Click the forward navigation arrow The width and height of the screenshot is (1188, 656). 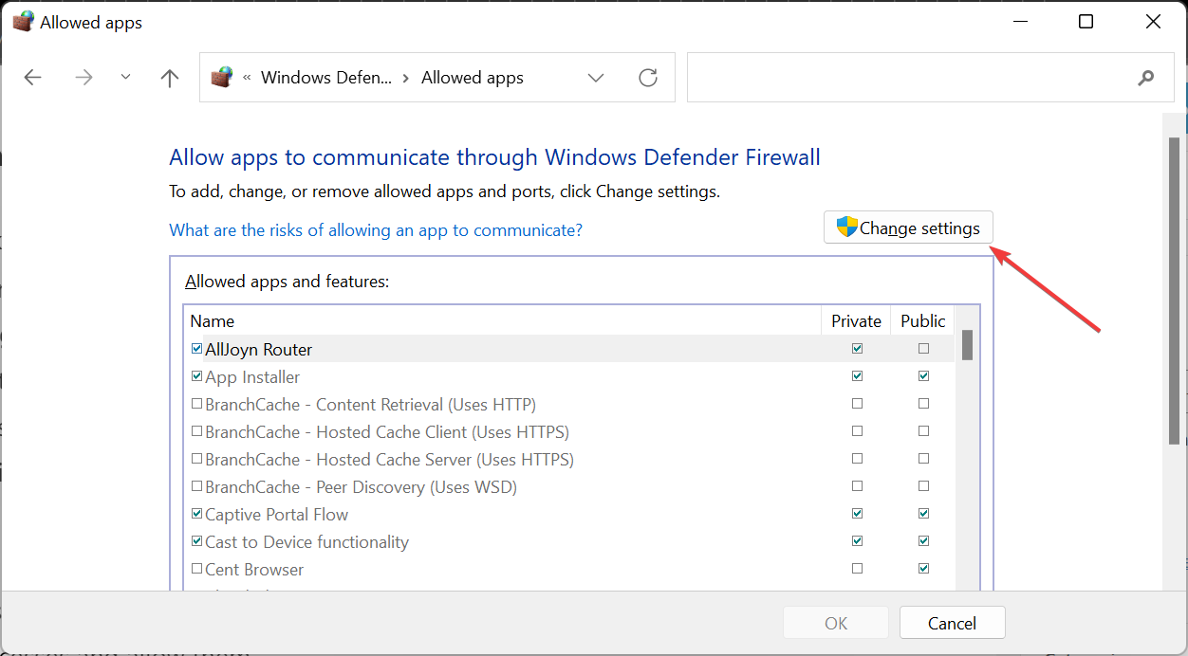[84, 78]
